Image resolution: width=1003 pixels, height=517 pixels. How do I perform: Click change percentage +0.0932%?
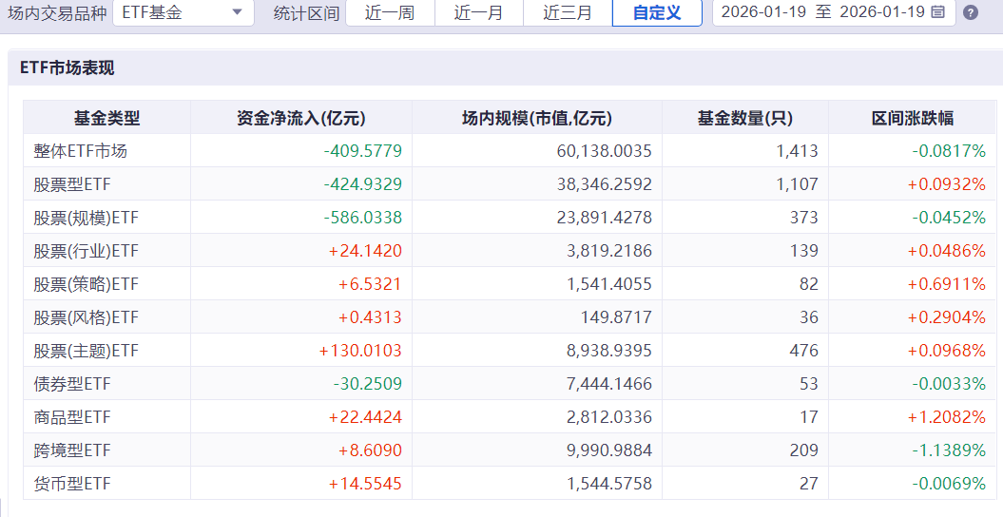coord(947,184)
